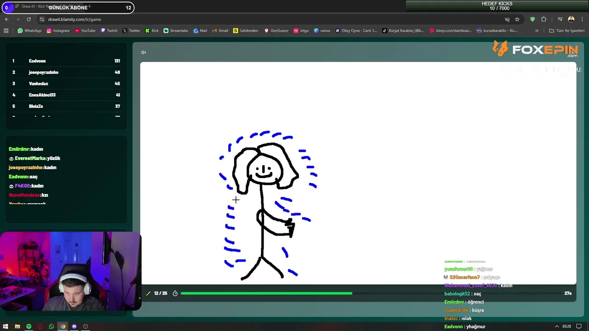Open the Mail bookmark
Image resolution: width=589 pixels, height=331 pixels.
[200, 31]
